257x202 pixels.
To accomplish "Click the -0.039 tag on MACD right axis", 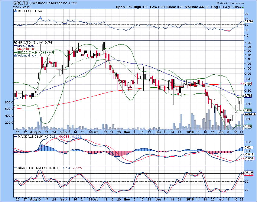I will (x=249, y=158).
